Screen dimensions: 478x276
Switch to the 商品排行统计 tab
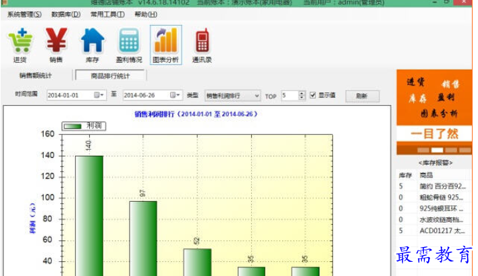[x=110, y=76]
